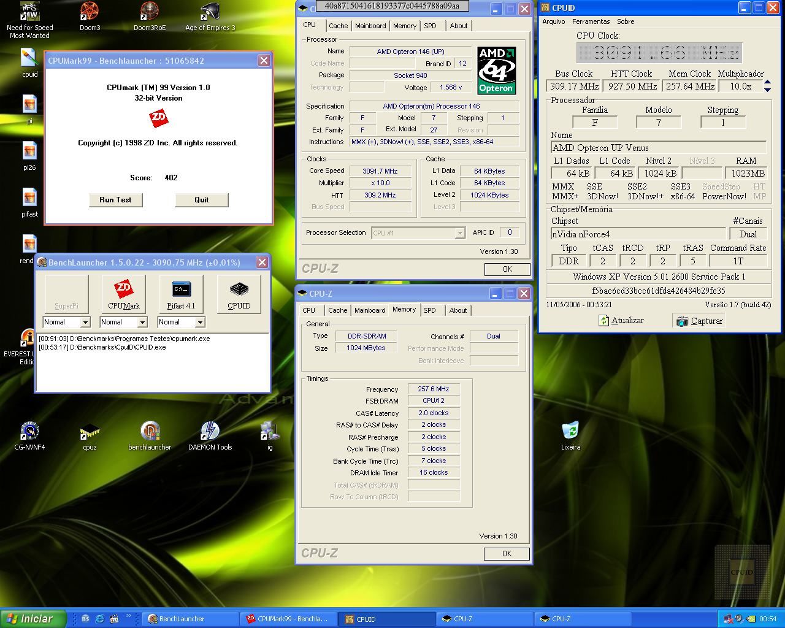Click the CAS# Latency 2.0 clocks value

[x=434, y=413]
